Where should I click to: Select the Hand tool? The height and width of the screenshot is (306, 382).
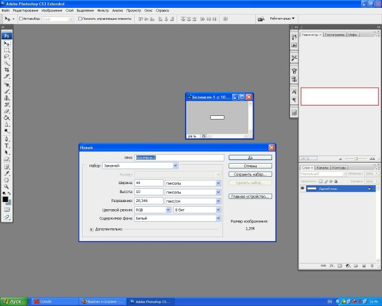tap(7, 180)
